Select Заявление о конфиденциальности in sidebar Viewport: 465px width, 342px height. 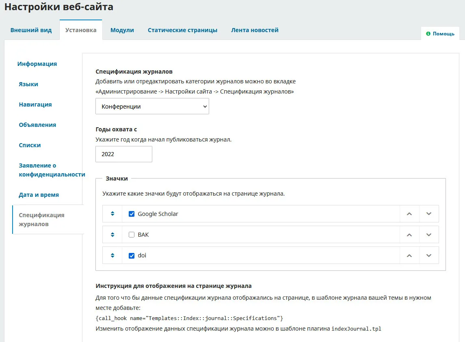click(52, 170)
